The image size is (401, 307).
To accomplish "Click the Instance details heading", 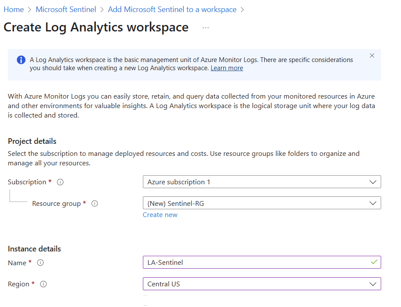I will (x=34, y=249).
